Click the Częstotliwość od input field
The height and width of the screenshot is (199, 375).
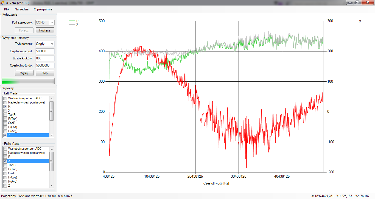coord(45,51)
